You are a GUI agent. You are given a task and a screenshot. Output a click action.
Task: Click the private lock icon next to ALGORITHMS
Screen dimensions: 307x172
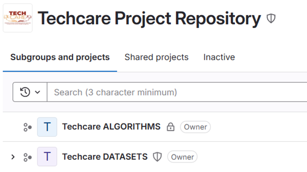(x=171, y=127)
